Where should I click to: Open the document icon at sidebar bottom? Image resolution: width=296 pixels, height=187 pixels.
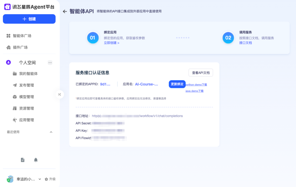(23, 160)
